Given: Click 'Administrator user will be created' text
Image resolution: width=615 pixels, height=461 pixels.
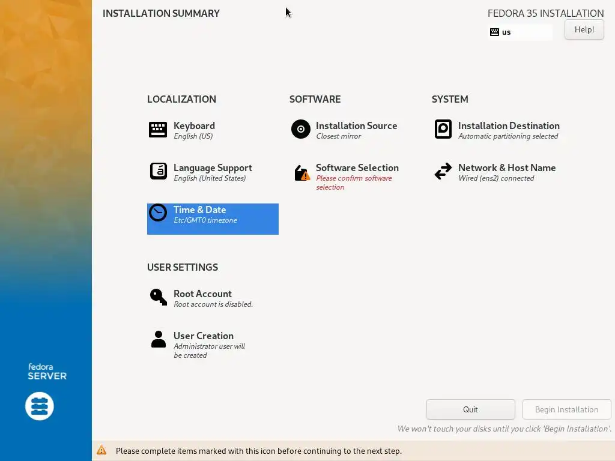Looking at the screenshot, I should [209, 351].
